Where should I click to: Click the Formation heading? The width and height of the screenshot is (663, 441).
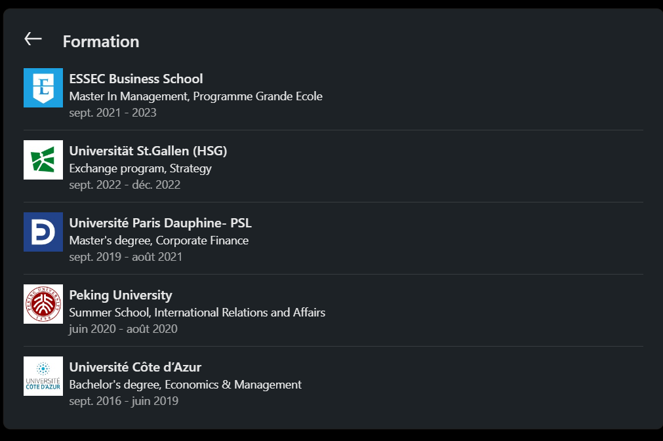[x=101, y=41]
